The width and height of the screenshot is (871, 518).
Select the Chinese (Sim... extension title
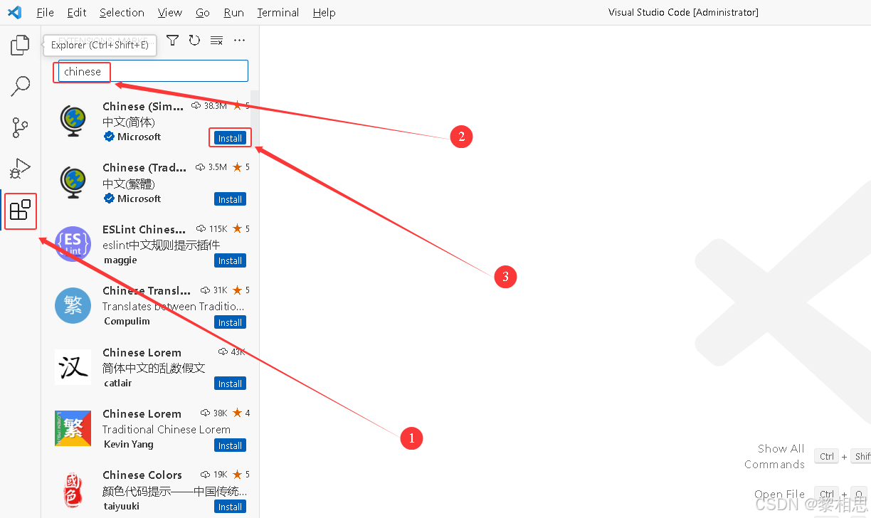coord(143,106)
